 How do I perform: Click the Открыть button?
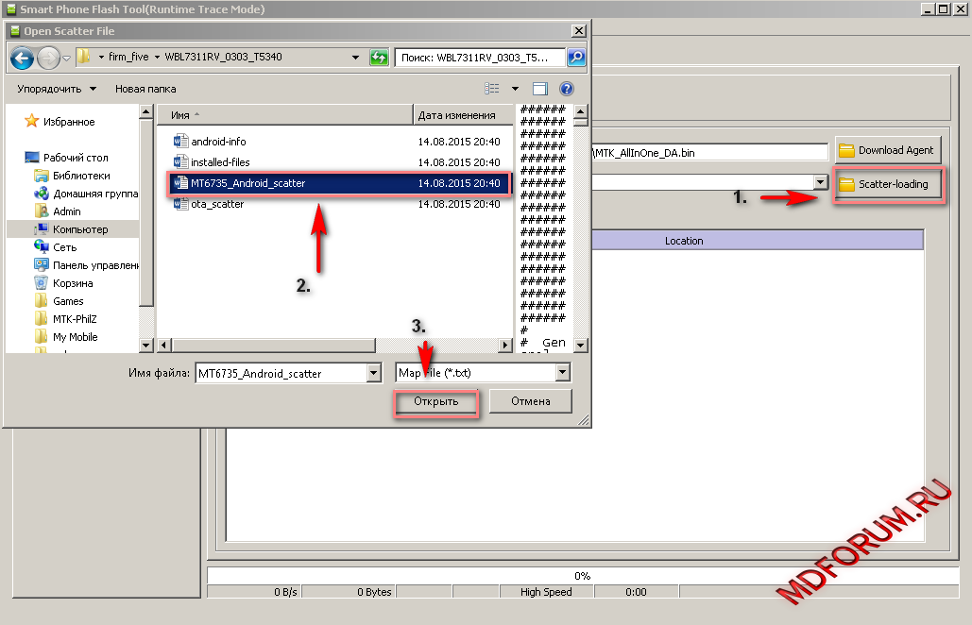click(435, 401)
